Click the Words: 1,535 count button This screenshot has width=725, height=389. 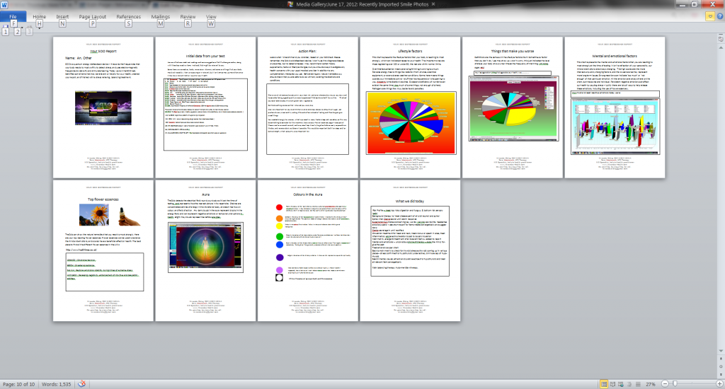point(57,383)
